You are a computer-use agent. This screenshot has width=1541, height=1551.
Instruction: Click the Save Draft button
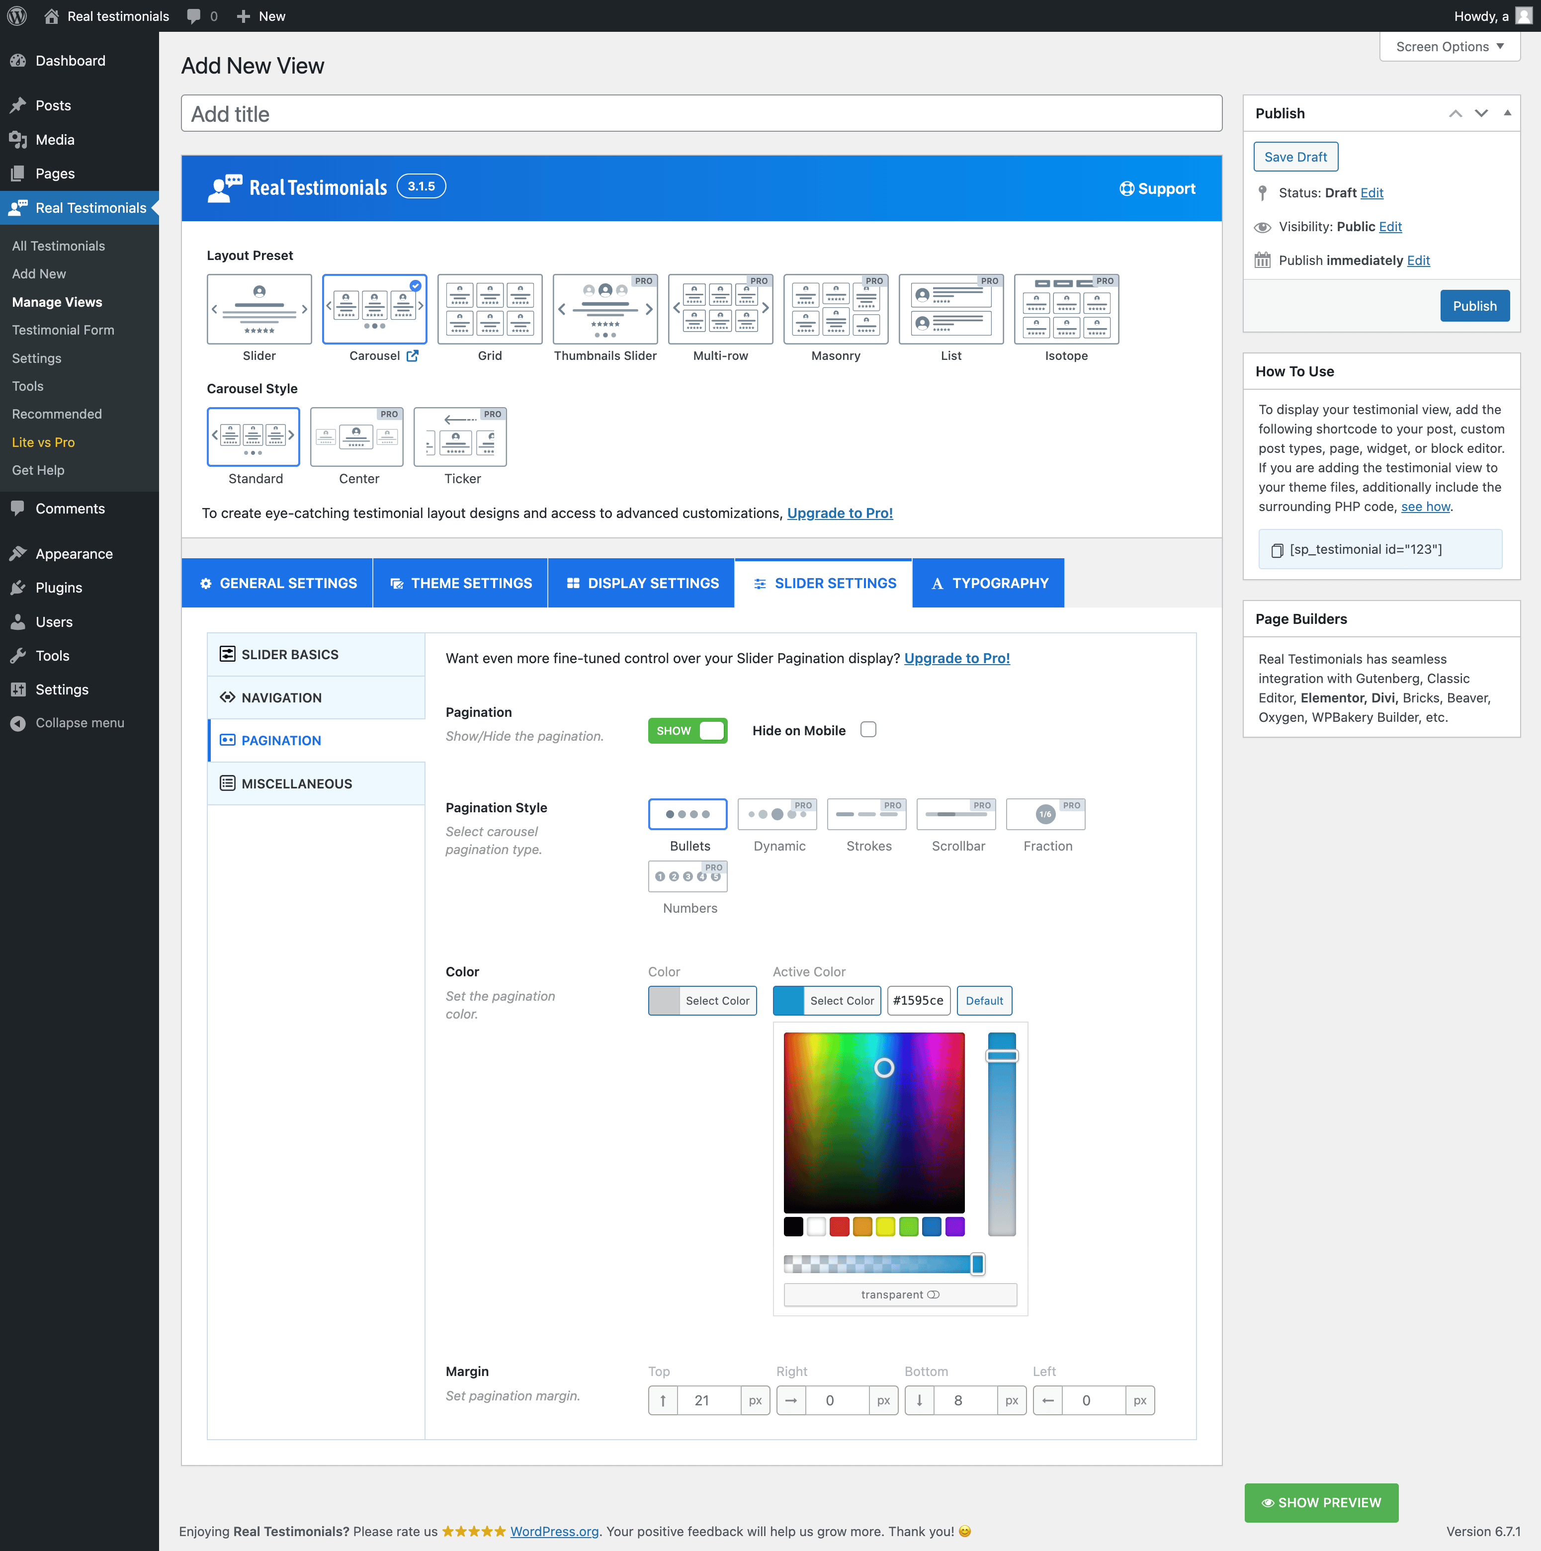pyautogui.click(x=1295, y=158)
